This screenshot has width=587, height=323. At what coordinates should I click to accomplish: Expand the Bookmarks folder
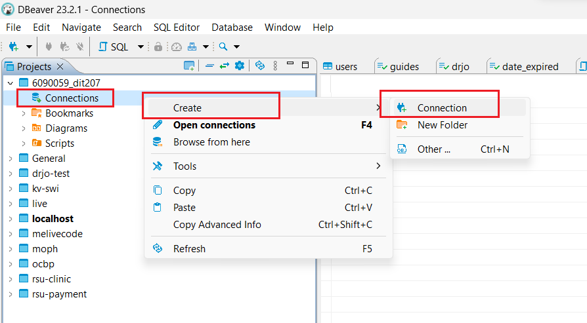click(x=24, y=113)
